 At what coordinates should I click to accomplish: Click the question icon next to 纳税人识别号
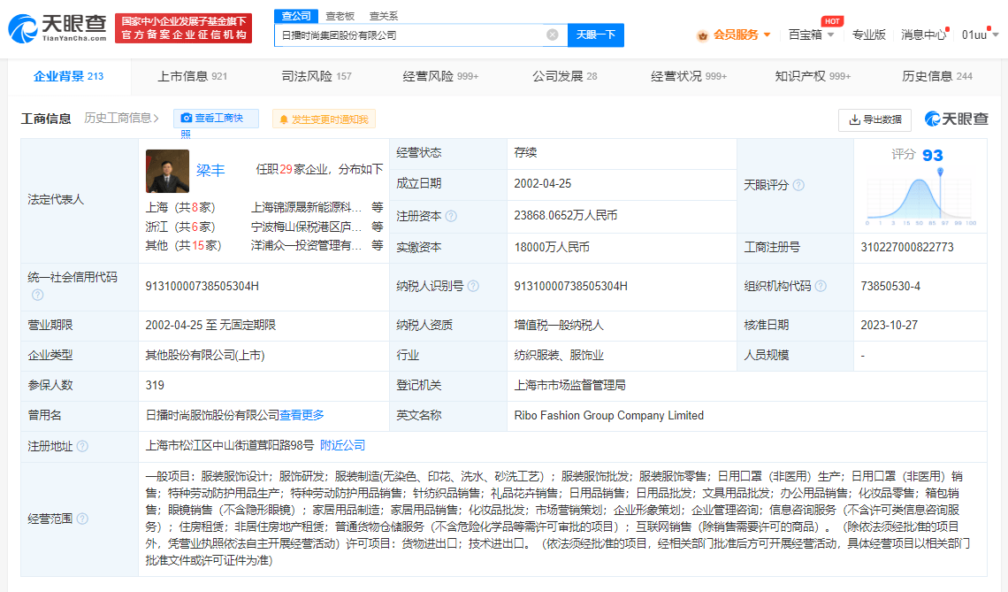pos(473,286)
